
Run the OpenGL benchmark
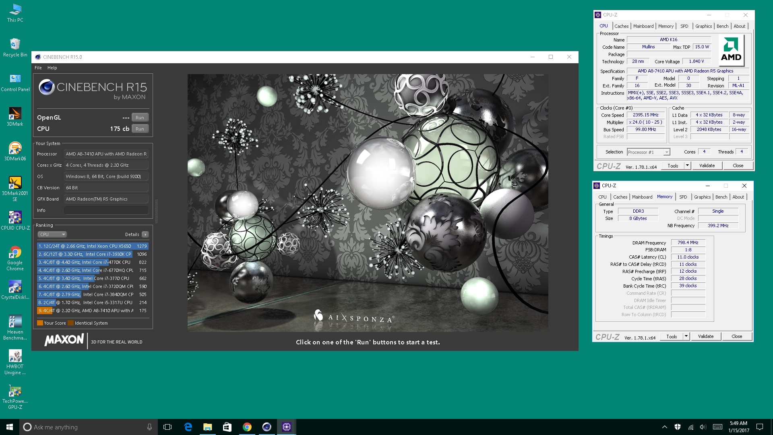(x=140, y=118)
